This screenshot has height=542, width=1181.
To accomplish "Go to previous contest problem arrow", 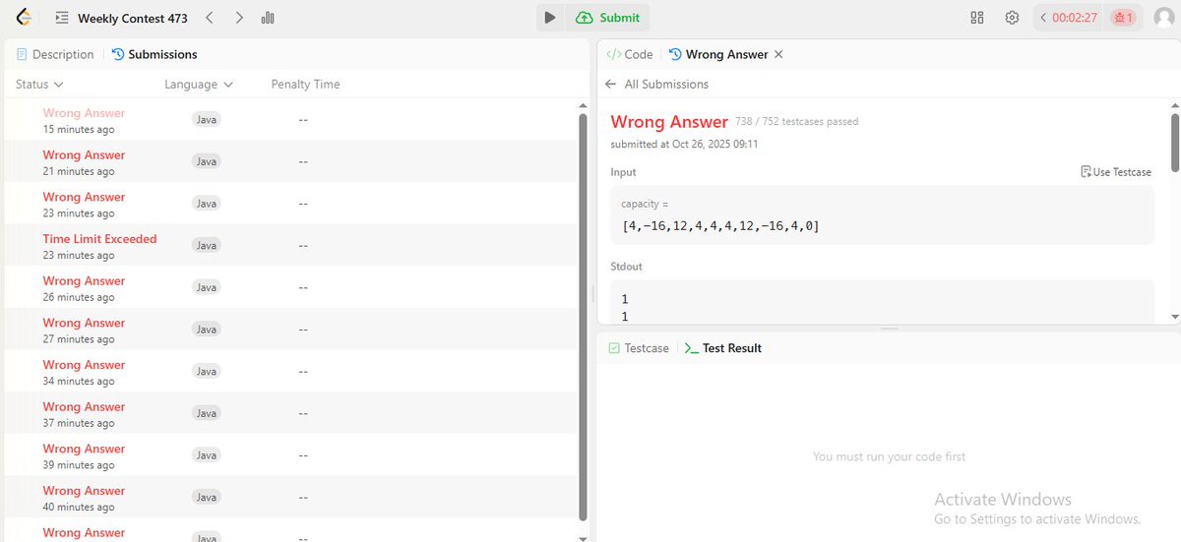I will 209,18.
